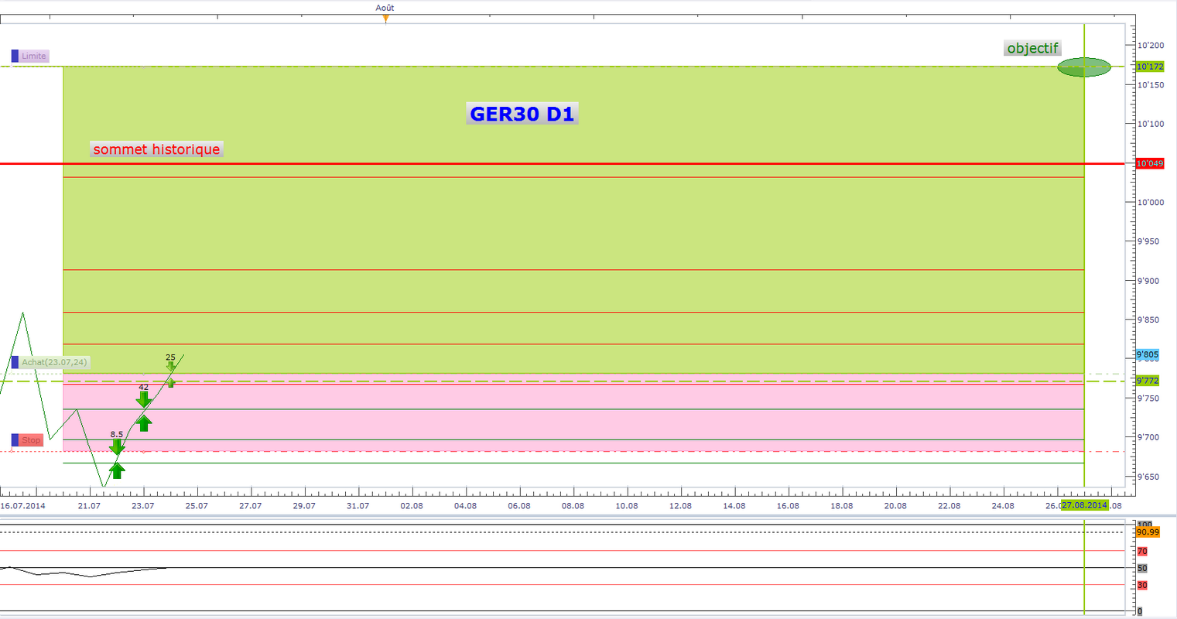Click the 10'000 price scale label
The image size is (1177, 619).
coord(1151,203)
